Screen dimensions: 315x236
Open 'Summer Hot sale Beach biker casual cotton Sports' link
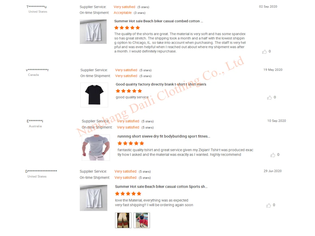pyautogui.click(x=161, y=187)
